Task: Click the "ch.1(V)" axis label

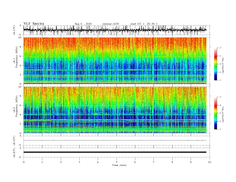Action: [x=14, y=30]
